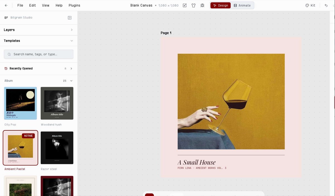
Task: Collapse the sidebar with panel icon
Action: pos(70,18)
